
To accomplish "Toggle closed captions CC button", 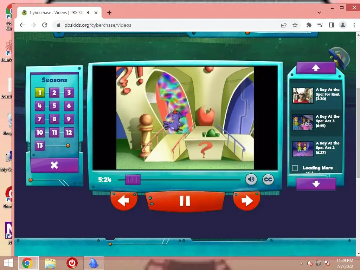I will [268, 179].
